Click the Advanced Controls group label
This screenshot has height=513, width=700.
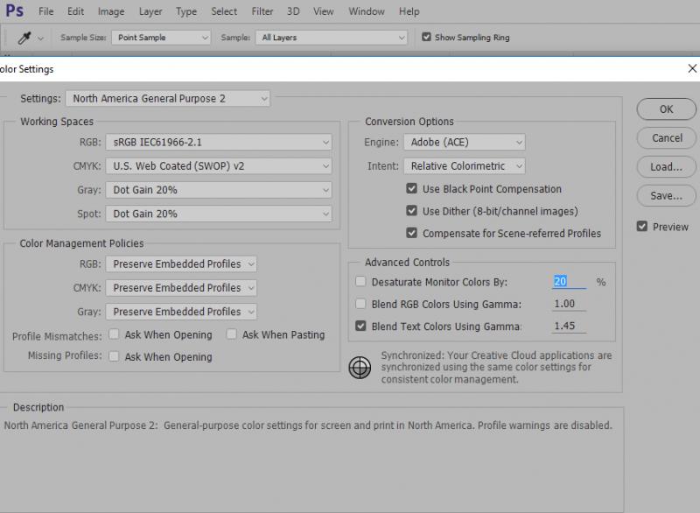(407, 262)
